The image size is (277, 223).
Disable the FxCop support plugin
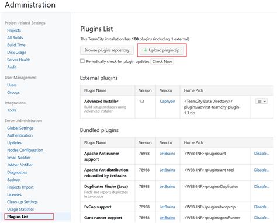click(262, 207)
